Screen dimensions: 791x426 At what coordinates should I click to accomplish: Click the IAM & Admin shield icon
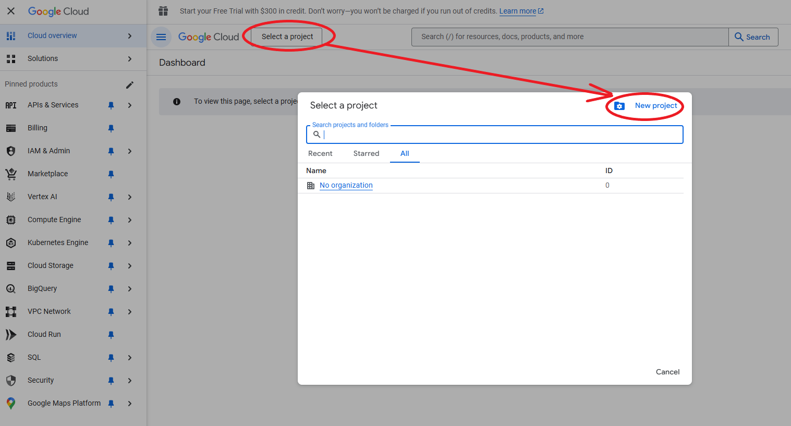(x=11, y=151)
